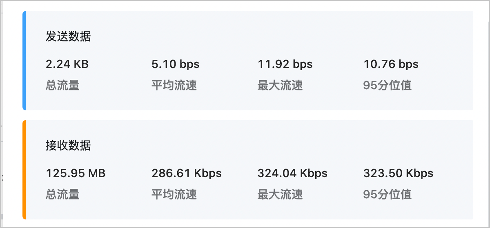
Task: Select the 2.24 KB total traffic value
Action: [67, 64]
